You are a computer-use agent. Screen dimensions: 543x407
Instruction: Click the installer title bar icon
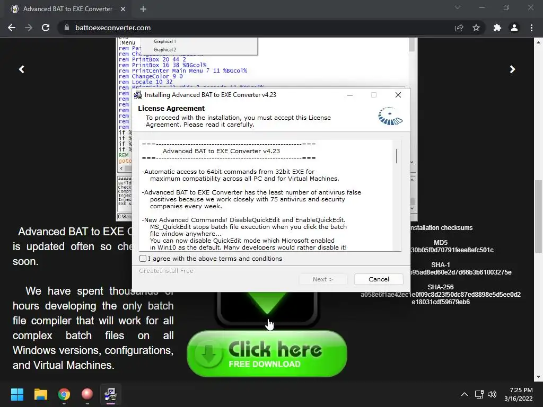(x=138, y=95)
